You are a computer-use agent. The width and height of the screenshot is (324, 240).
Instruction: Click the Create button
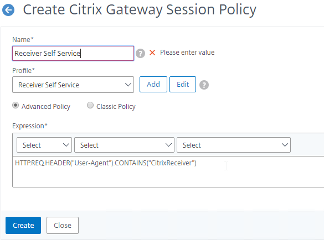[23, 226]
